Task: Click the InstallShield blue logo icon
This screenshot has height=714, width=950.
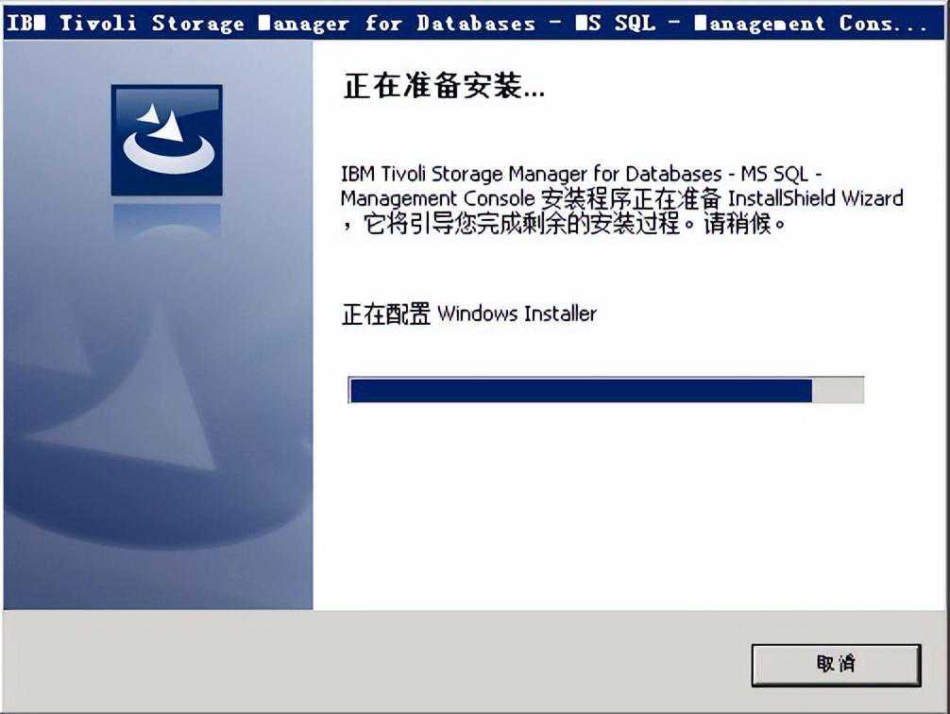Action: click(166, 140)
